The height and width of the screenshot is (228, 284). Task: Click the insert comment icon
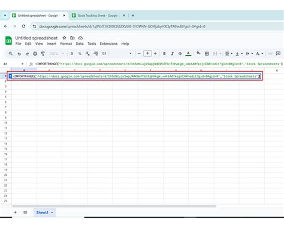coord(278,53)
